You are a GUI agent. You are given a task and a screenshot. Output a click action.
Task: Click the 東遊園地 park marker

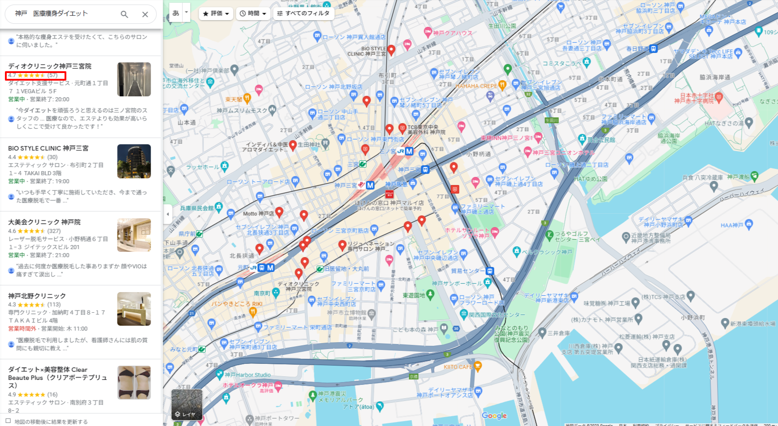430,294
